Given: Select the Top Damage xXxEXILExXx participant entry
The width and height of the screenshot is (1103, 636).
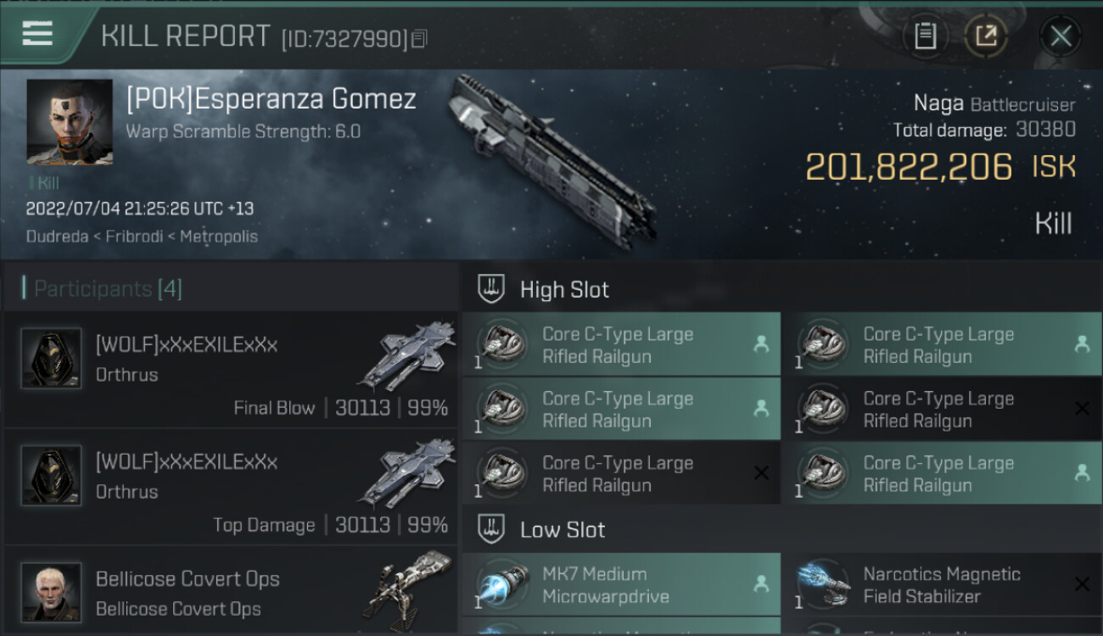Looking at the screenshot, I should tap(231, 487).
